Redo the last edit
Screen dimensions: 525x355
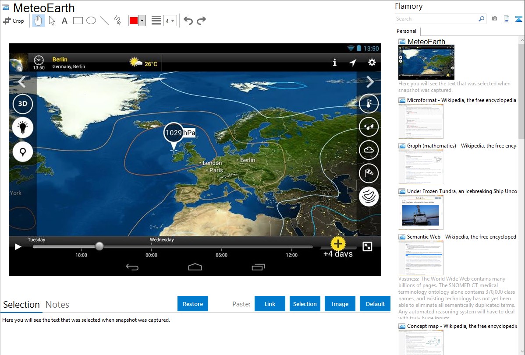[x=201, y=21]
